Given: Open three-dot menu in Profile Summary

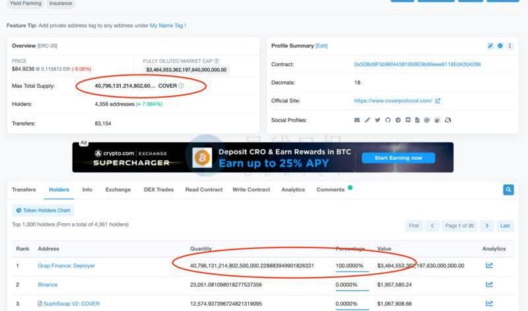Looking at the screenshot, I should click(510, 46).
